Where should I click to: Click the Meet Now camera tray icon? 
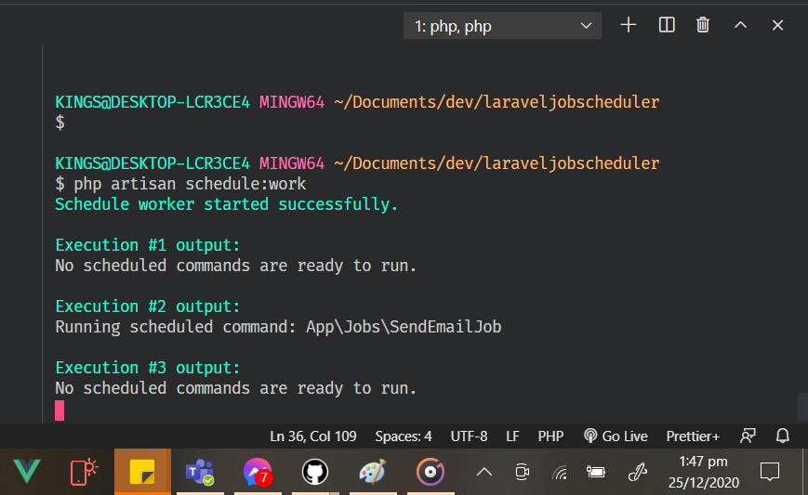click(522, 472)
